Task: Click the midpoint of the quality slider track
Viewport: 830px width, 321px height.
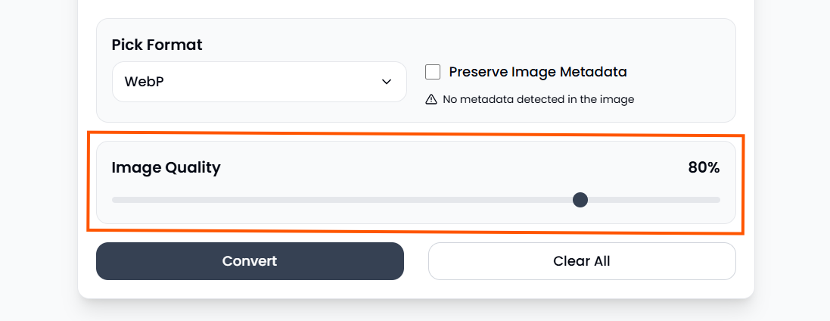Action: point(416,200)
